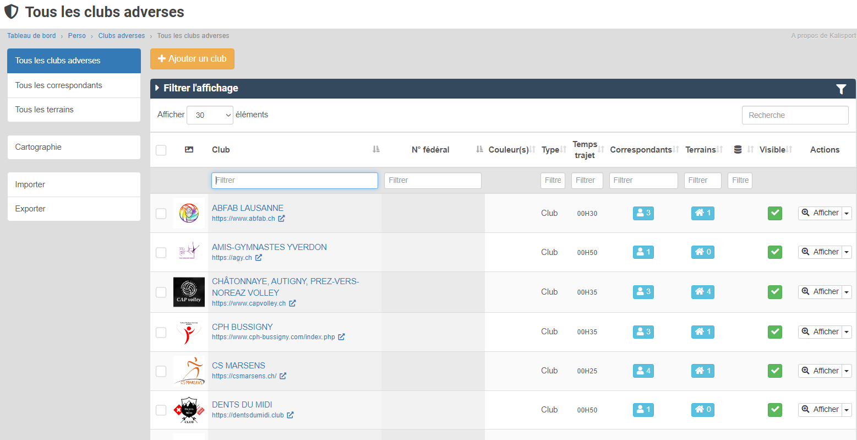Image resolution: width=857 pixels, height=440 pixels.
Task: Tick the select-all checkbox in table header
Action: coord(161,150)
